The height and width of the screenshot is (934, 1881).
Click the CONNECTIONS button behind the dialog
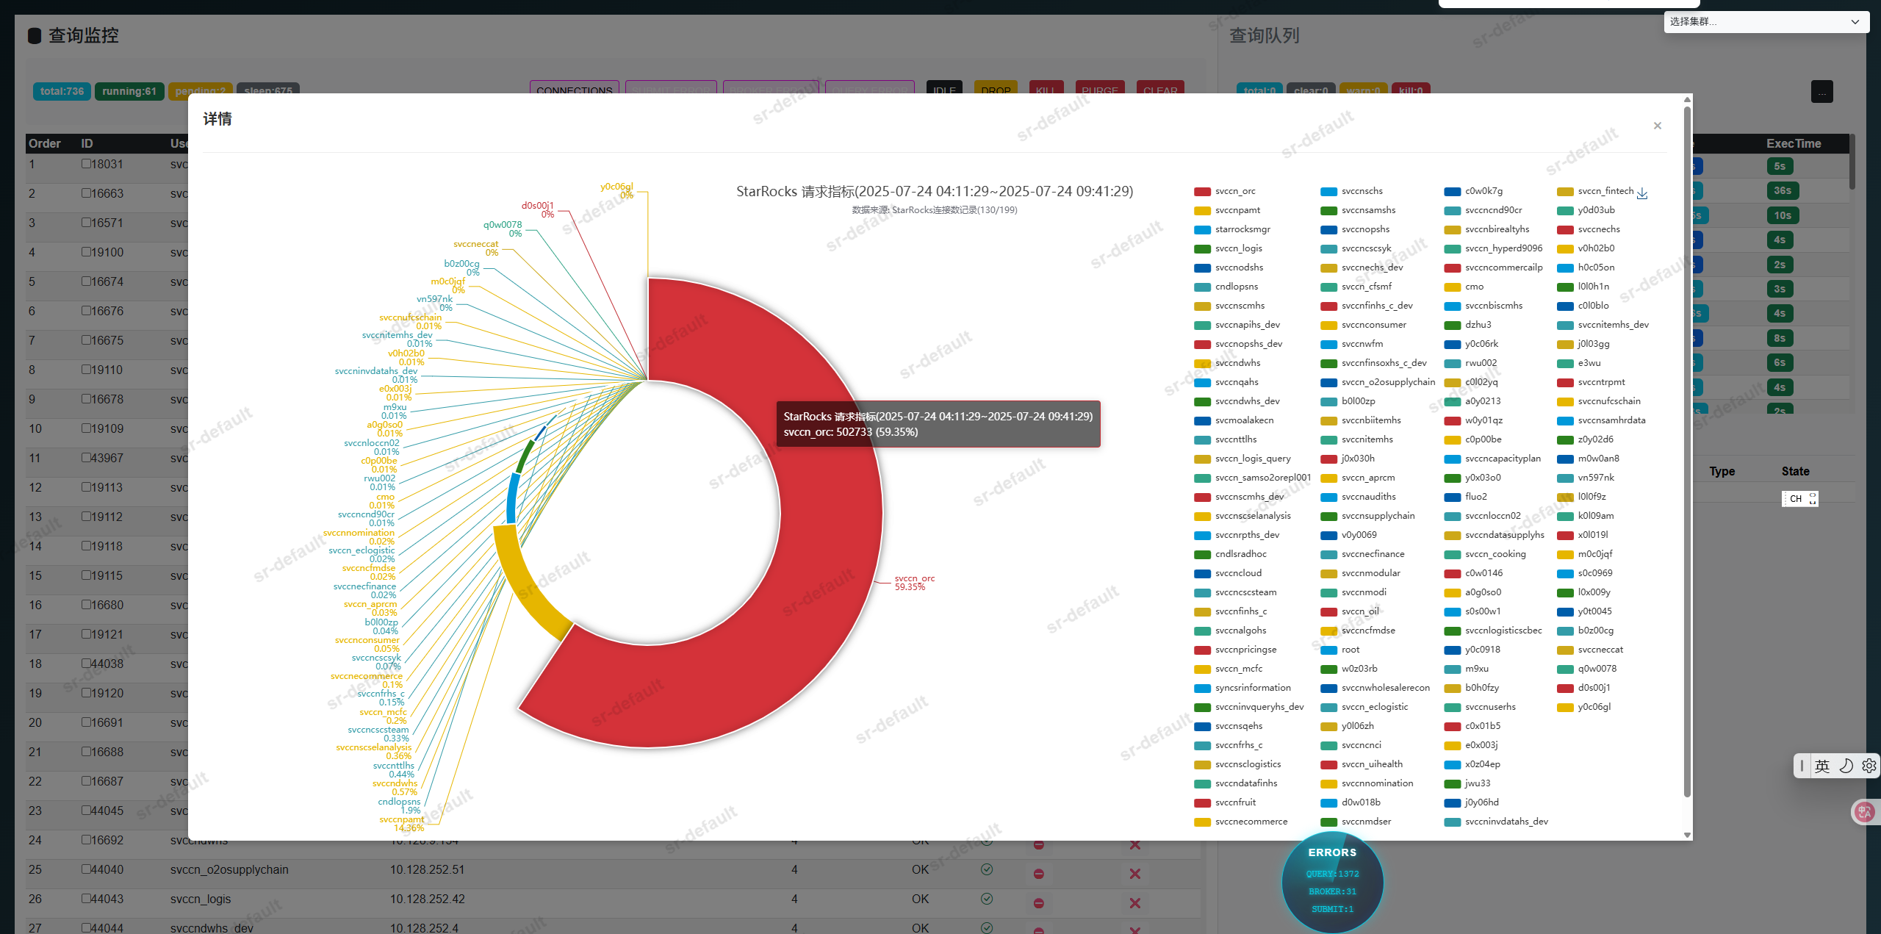point(574,87)
